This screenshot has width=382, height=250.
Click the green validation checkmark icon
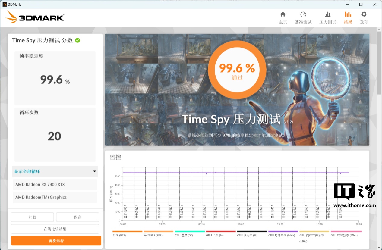(77, 40)
